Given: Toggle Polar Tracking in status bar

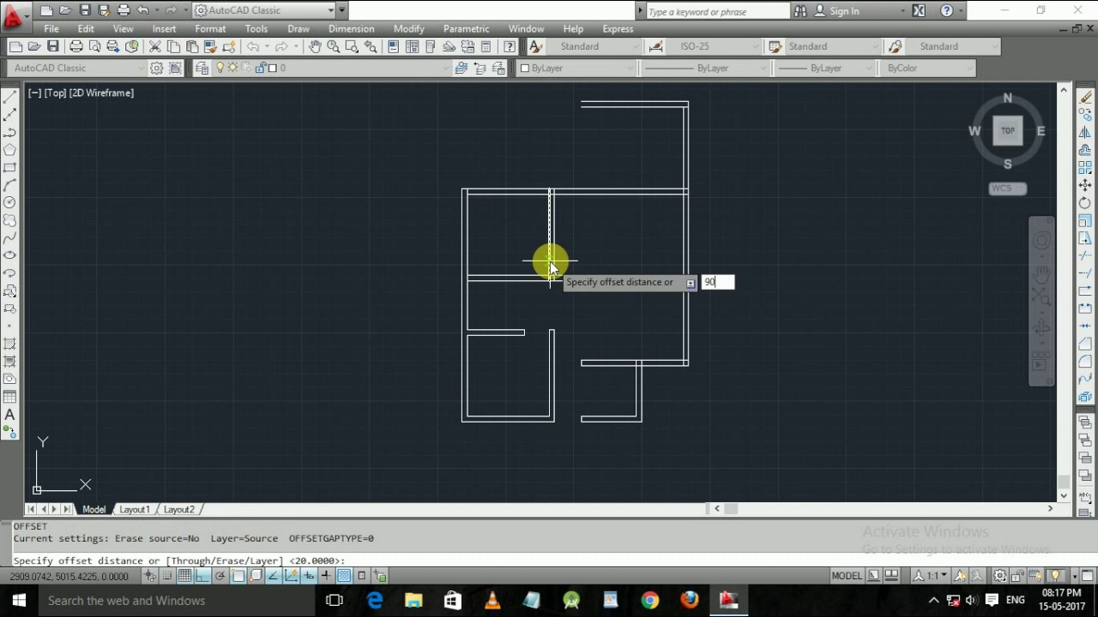Looking at the screenshot, I should point(220,576).
